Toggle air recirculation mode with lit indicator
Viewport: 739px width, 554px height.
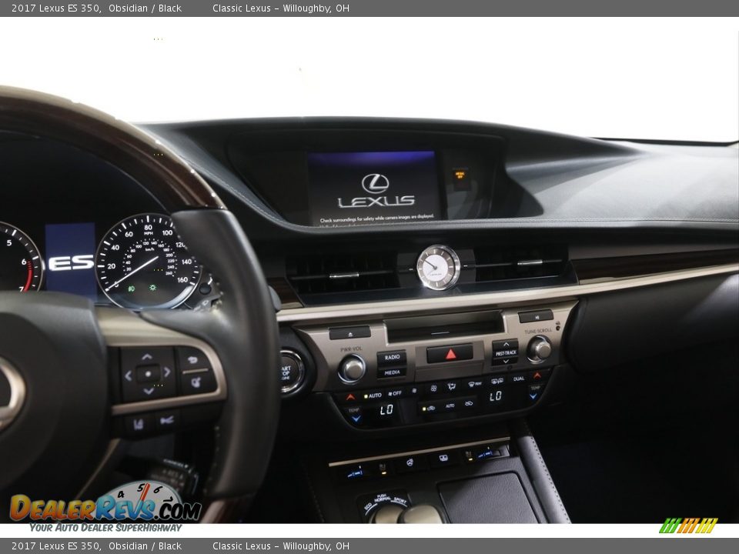tap(430, 408)
